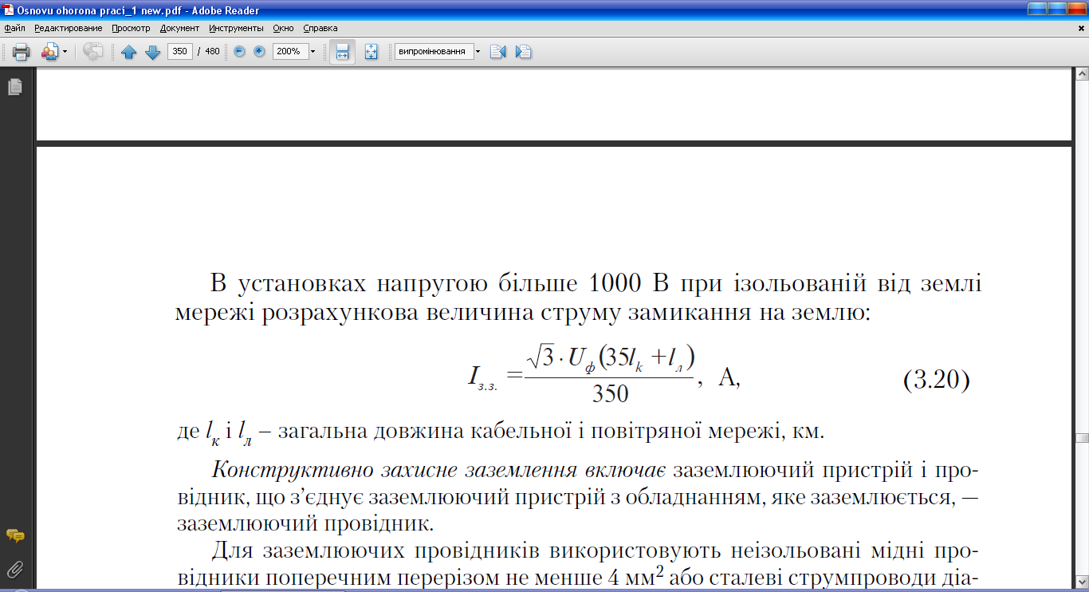The height and width of the screenshot is (592, 1089).
Task: Click the equation number (3.20)
Action: (936, 380)
